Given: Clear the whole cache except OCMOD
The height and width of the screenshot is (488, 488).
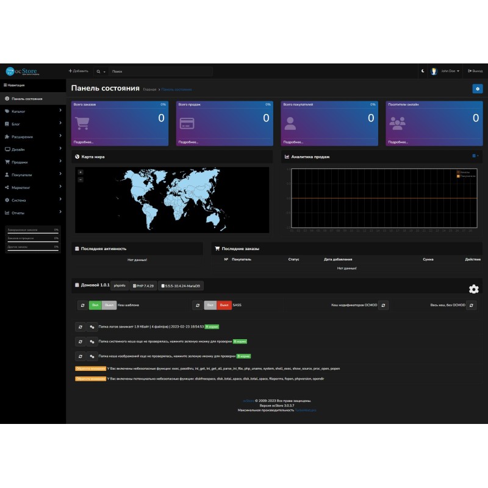Looking at the screenshot, I should coord(471,305).
